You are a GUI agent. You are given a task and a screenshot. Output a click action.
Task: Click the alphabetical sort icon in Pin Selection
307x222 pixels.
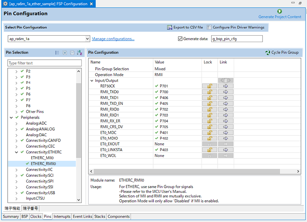79,52
